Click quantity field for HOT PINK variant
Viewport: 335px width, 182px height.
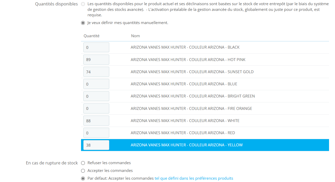pyautogui.click(x=96, y=59)
